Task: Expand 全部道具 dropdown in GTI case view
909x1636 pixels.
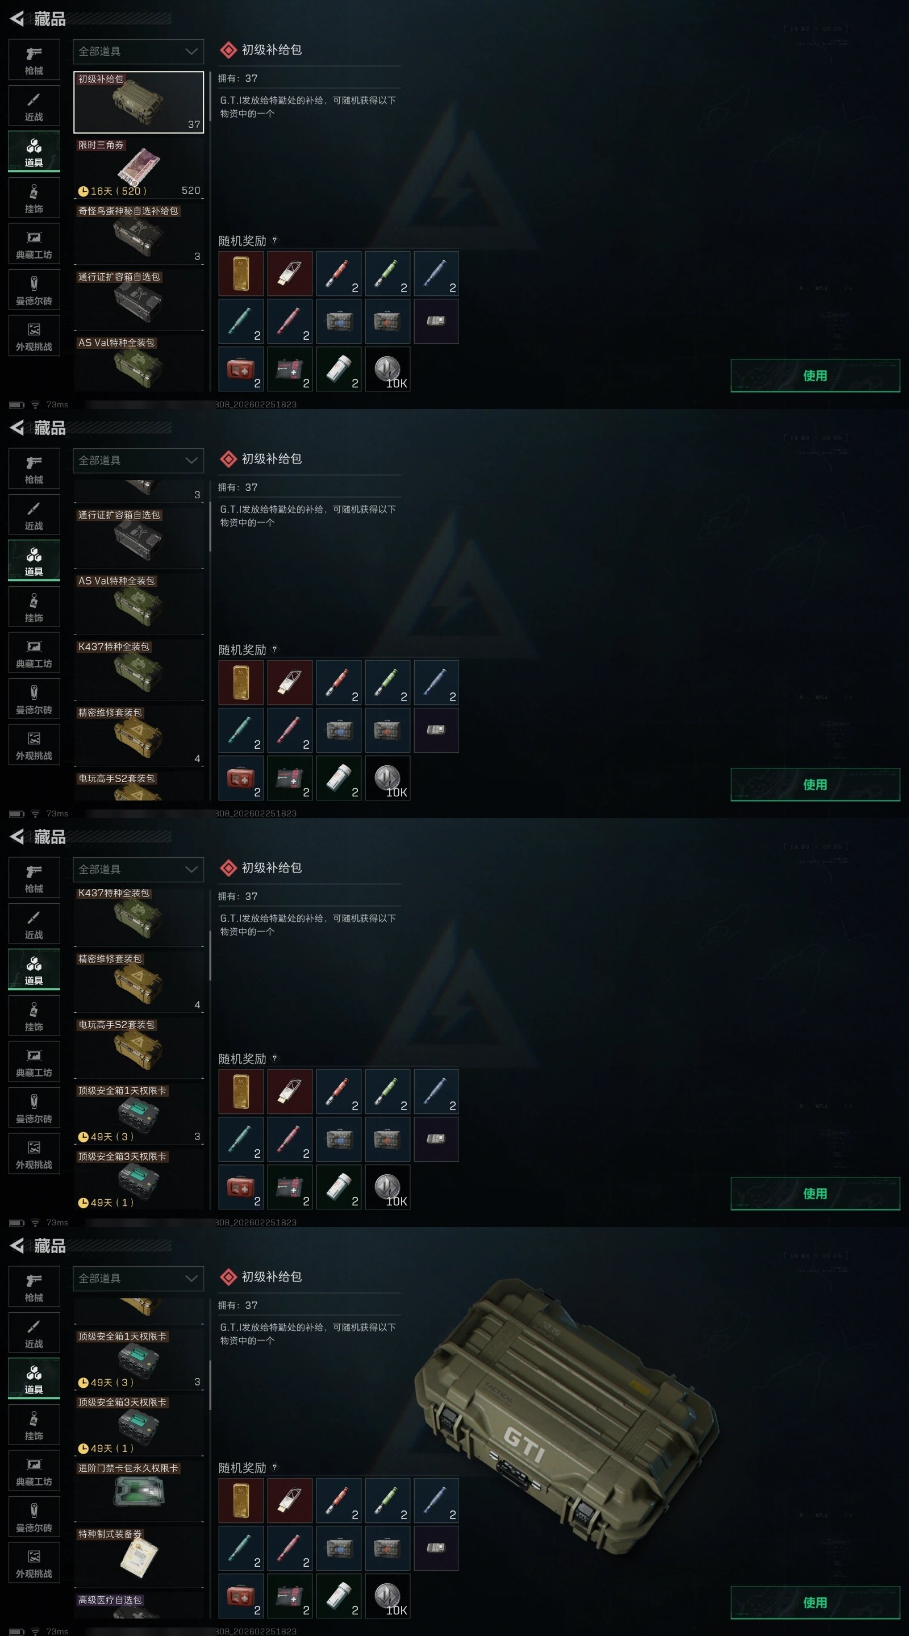Action: coord(139,1279)
